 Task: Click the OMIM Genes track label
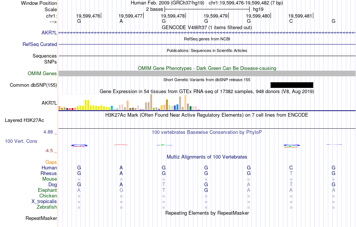[42, 73]
